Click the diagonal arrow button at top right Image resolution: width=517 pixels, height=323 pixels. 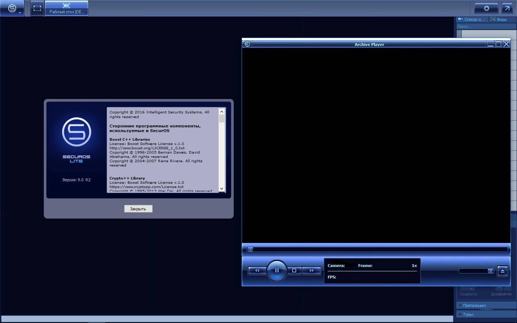[x=507, y=8]
